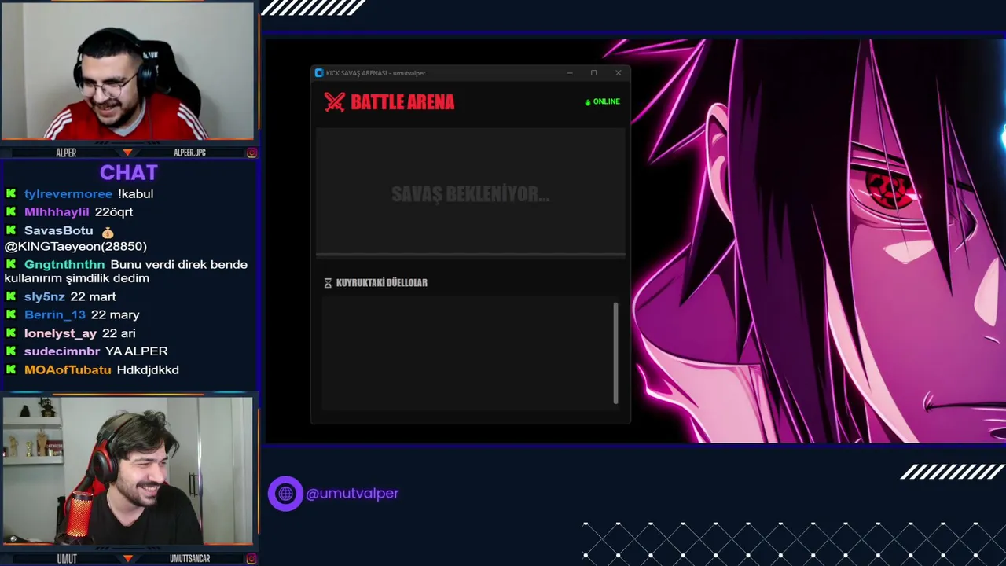The height and width of the screenshot is (566, 1006).
Task: Select username Berrin_13 in chat
Action: tap(55, 314)
